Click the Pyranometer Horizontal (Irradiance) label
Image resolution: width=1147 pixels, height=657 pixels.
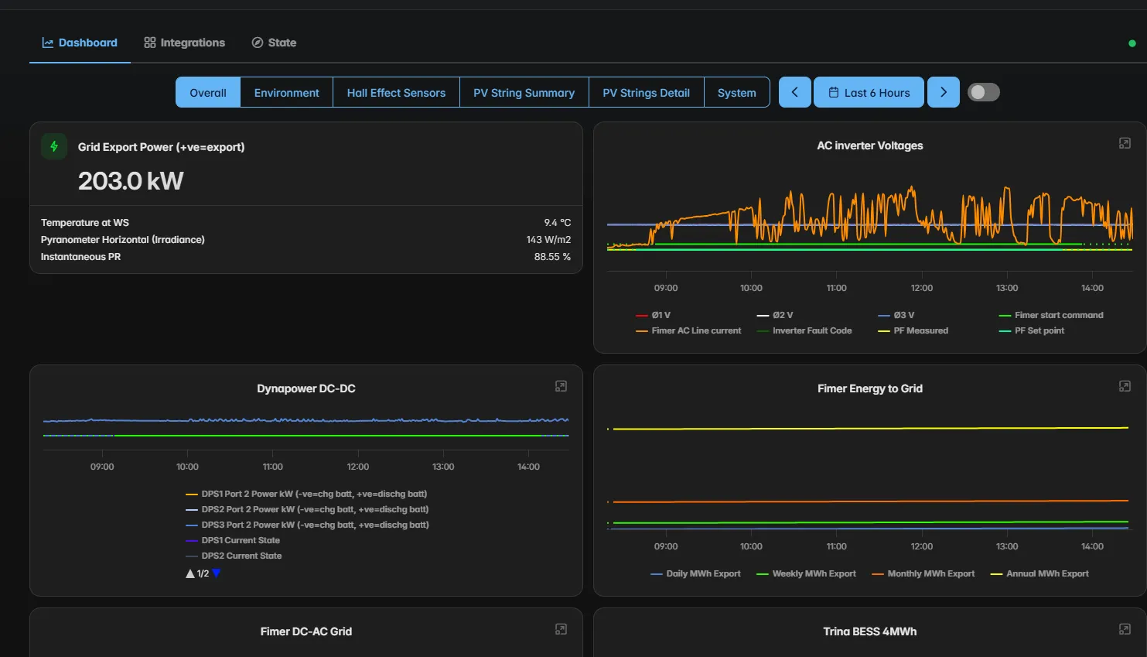point(123,240)
